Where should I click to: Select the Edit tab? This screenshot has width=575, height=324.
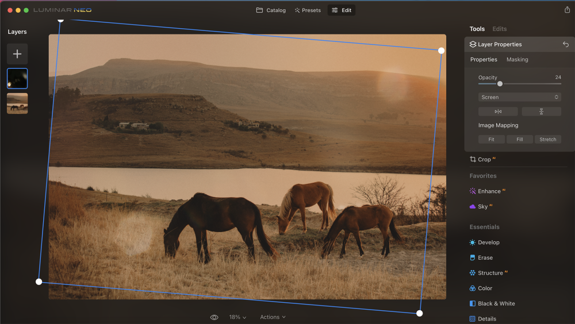pyautogui.click(x=342, y=10)
